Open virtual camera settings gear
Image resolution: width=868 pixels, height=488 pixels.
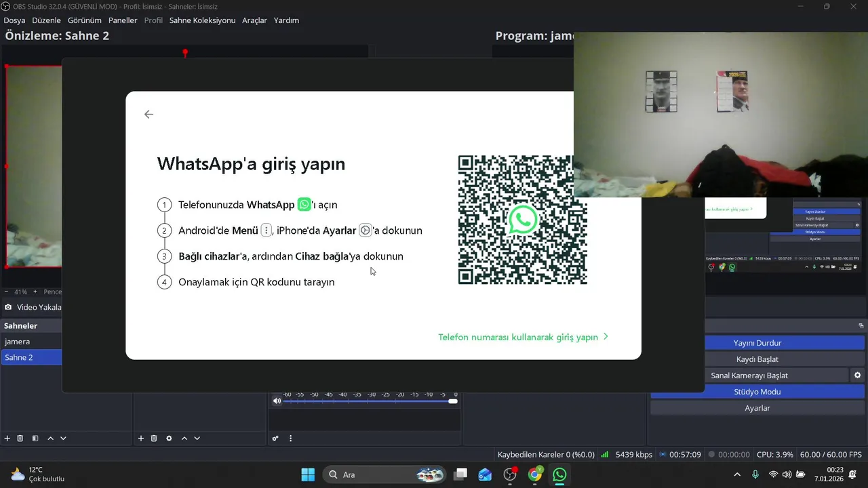[857, 375]
